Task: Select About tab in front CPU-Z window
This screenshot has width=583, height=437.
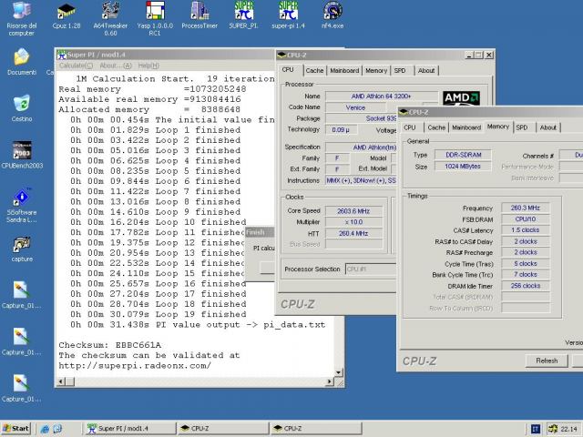Action: click(x=548, y=127)
